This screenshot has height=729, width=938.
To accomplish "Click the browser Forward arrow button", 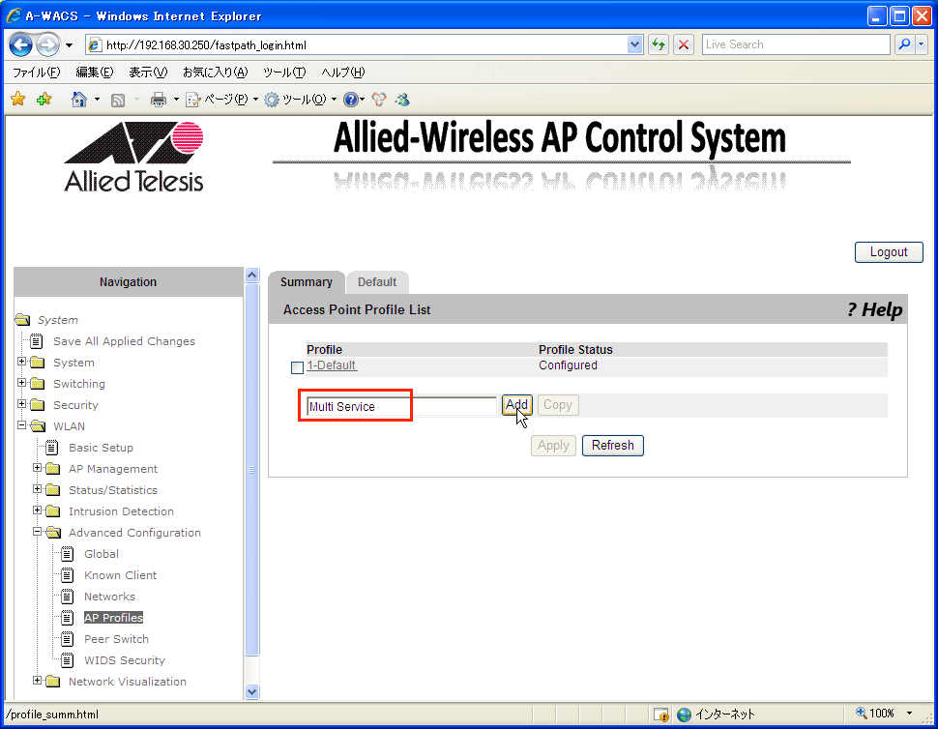I will (x=47, y=44).
